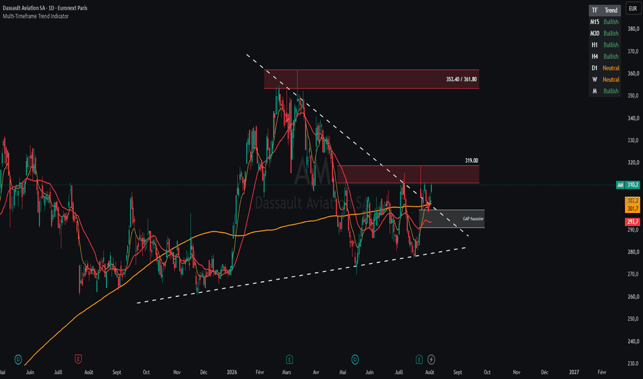This screenshot has height=379, width=643.
Task: Click the 2026 label on the time axis
Action: pos(232,372)
